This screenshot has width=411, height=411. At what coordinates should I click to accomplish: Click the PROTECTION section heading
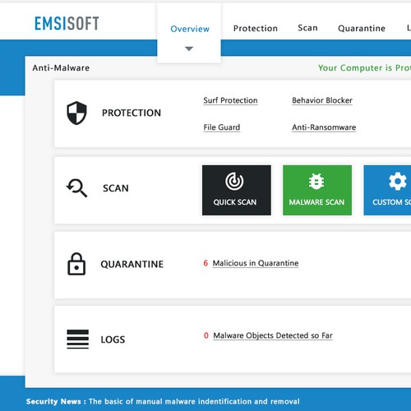(132, 113)
